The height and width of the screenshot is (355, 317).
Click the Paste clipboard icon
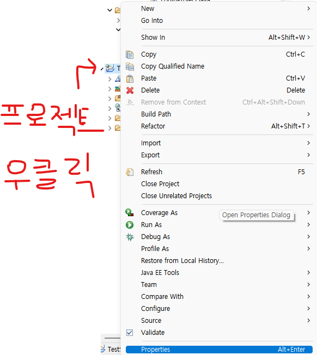coord(130,78)
